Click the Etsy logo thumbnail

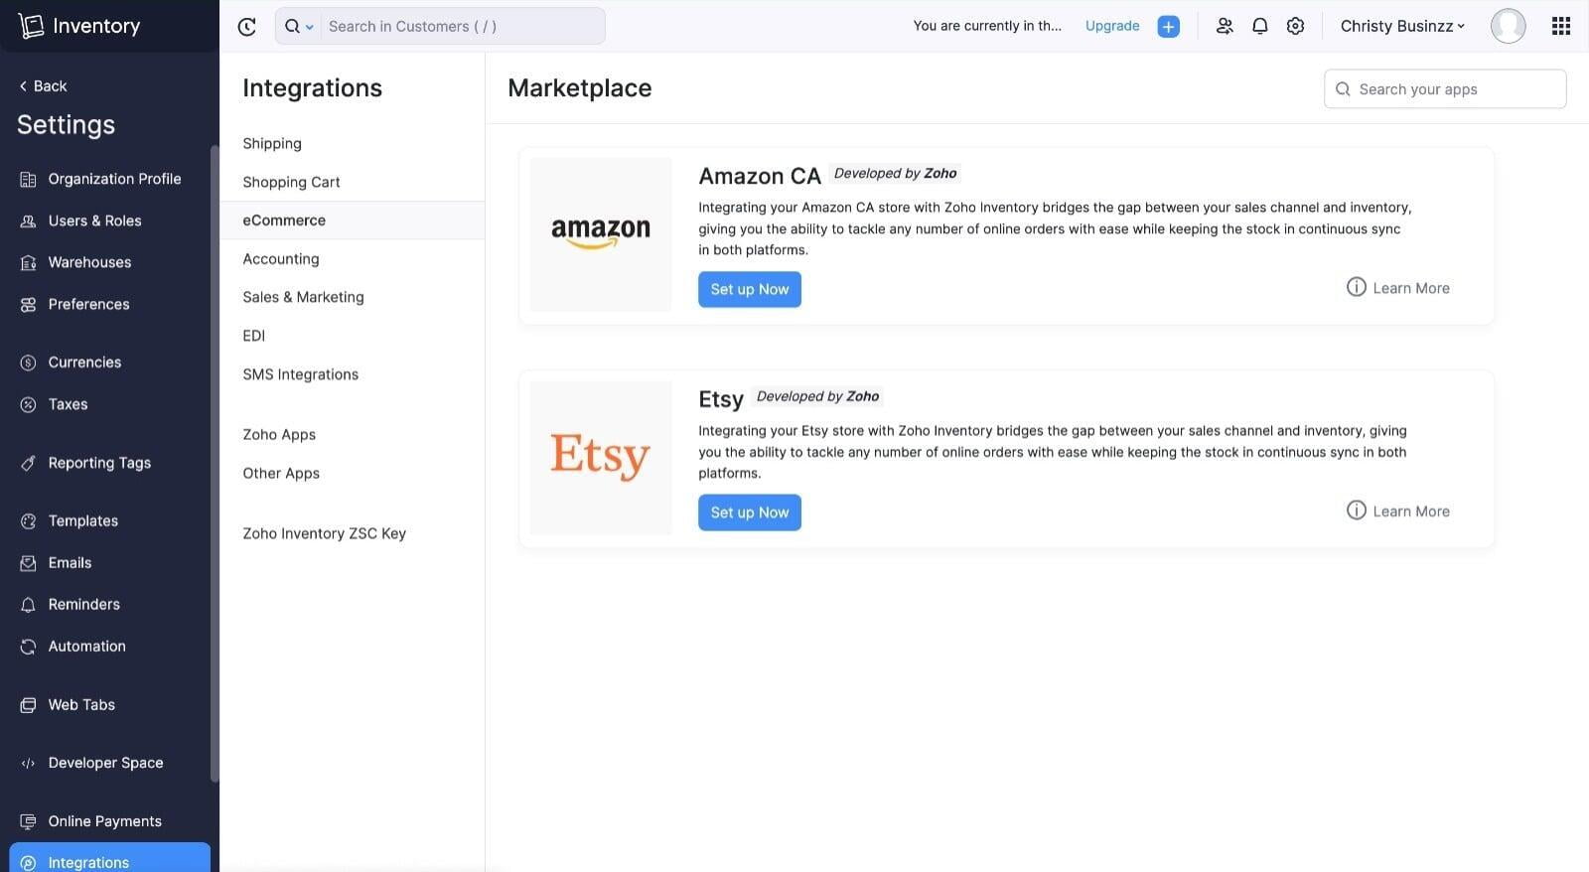[601, 458]
